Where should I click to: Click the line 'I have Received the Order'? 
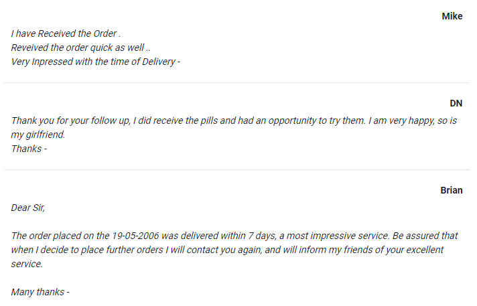pos(66,33)
